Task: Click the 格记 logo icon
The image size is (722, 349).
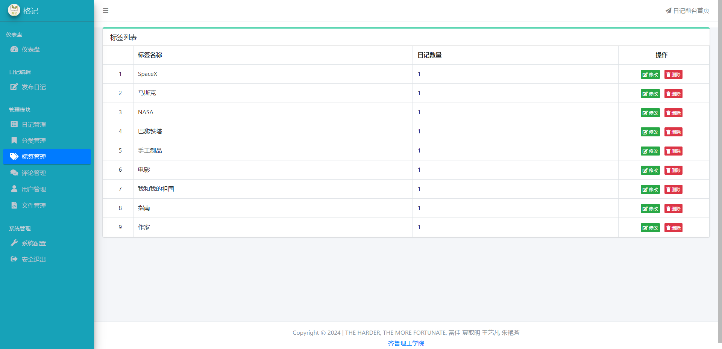Action: point(14,10)
